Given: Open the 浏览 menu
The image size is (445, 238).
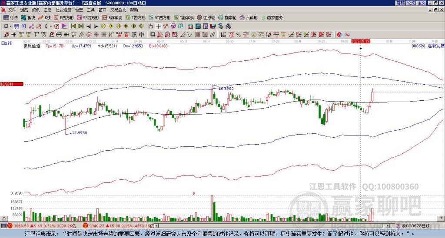Looking at the screenshot, I should (x=24, y=10).
